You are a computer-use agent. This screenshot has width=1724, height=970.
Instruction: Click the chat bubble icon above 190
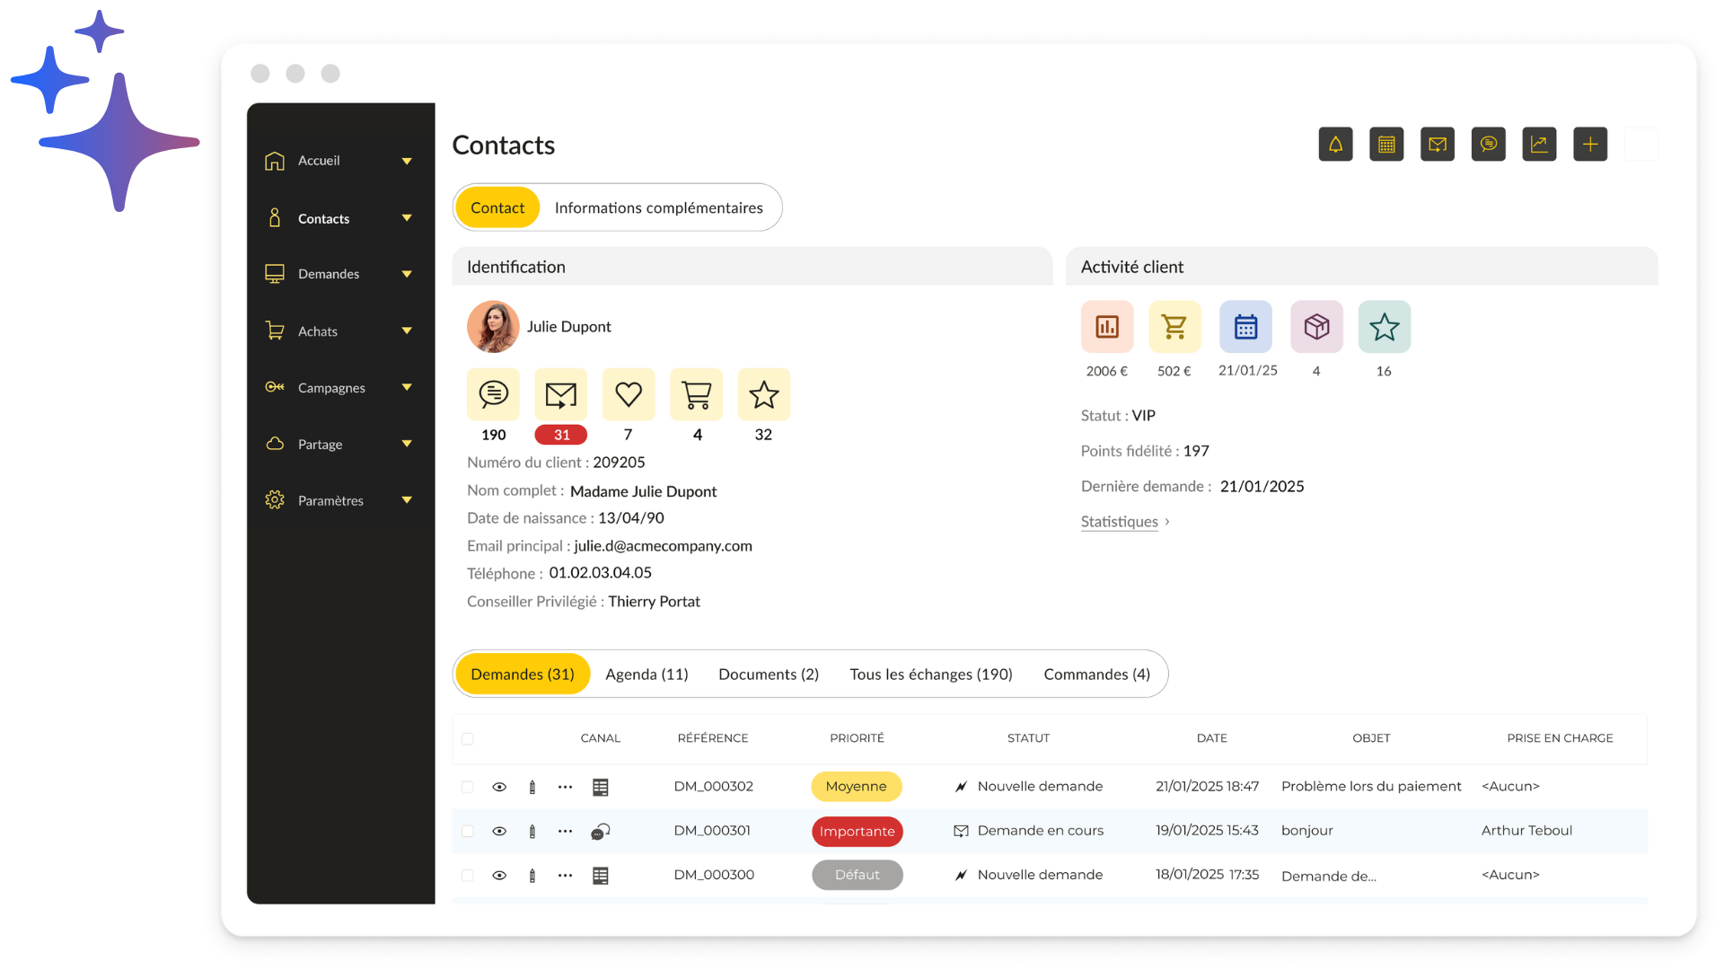click(493, 394)
